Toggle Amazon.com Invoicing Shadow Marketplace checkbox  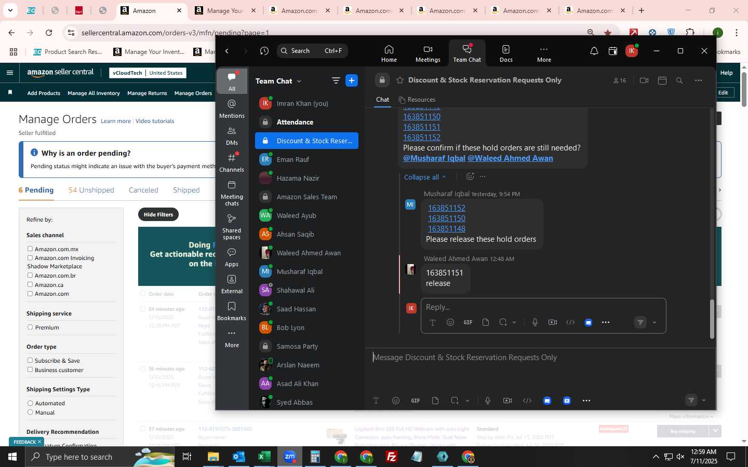[x=30, y=258]
